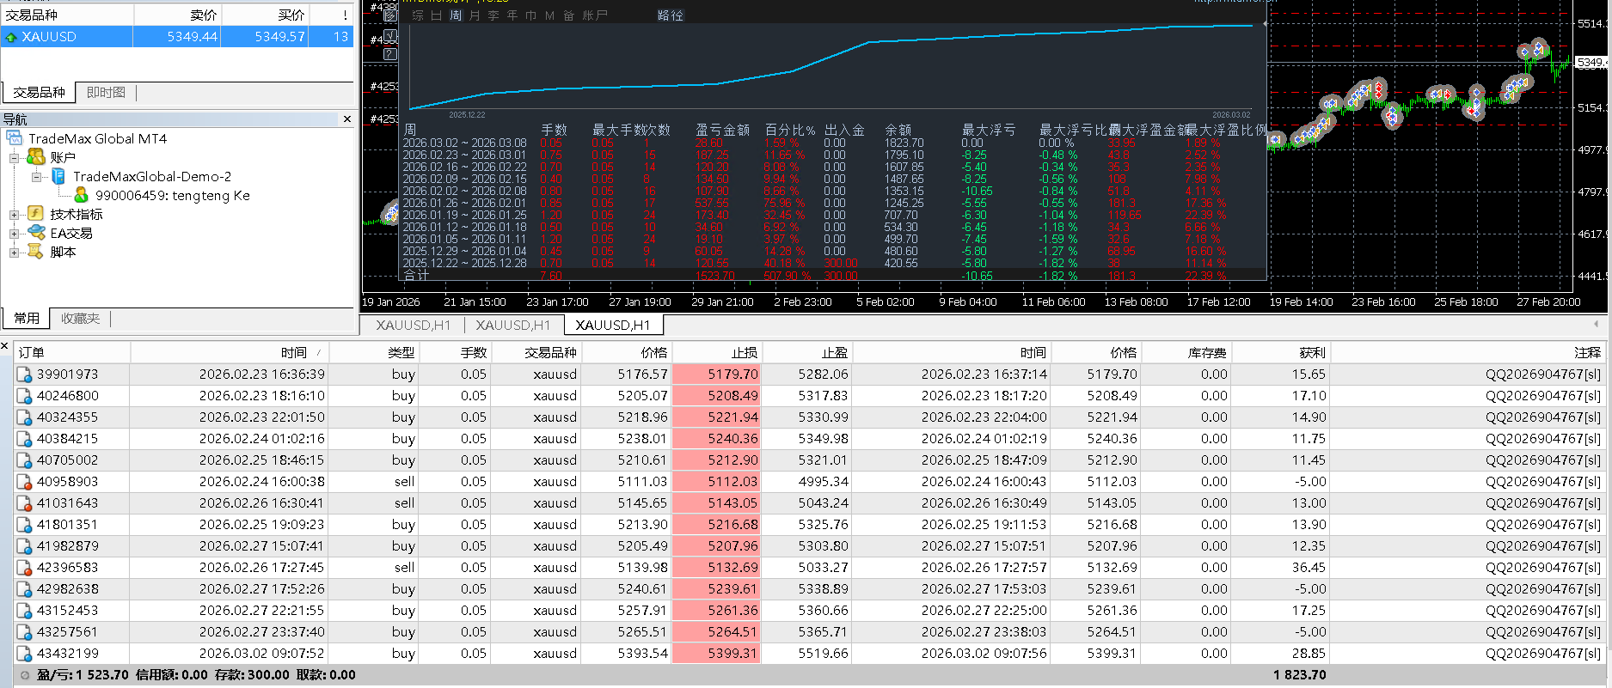Click the order icon for 43257561
1612x688 pixels.
pyautogui.click(x=25, y=632)
